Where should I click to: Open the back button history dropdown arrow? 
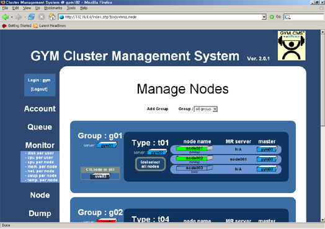tap(12, 17)
